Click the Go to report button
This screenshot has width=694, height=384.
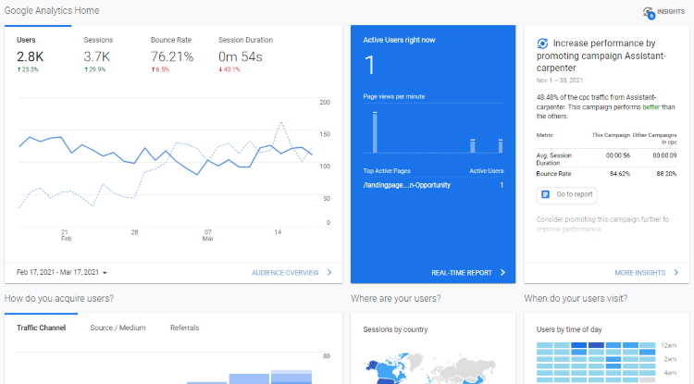pos(566,195)
